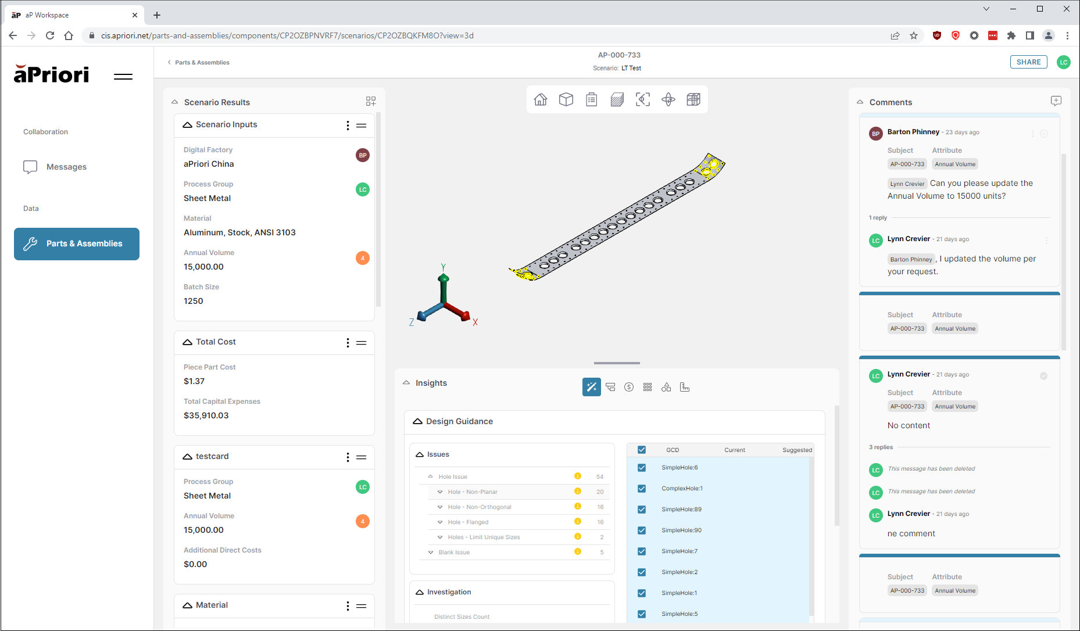This screenshot has height=631, width=1080.
Task: Toggle the GCD header select-all checkbox
Action: click(642, 450)
